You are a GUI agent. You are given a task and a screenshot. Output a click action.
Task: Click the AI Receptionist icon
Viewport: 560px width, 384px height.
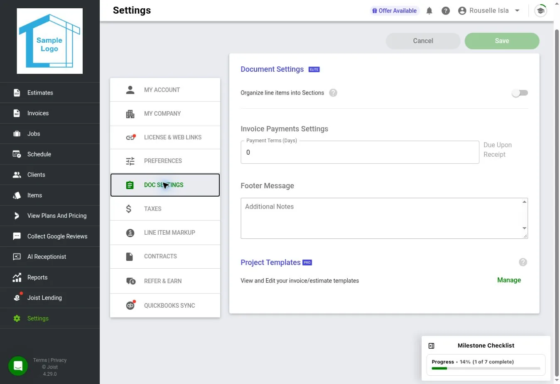click(17, 257)
